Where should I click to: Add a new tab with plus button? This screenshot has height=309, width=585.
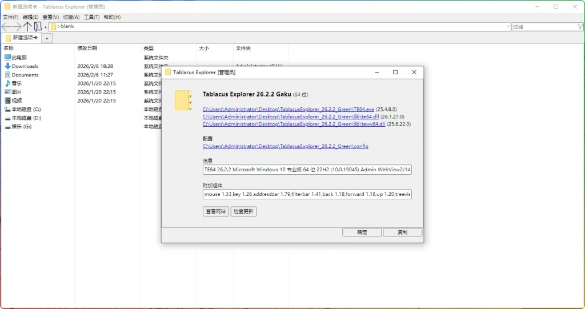47,38
